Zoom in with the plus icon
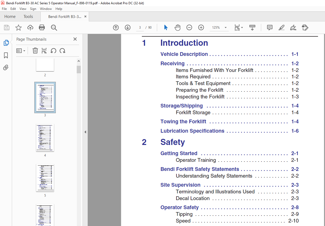The width and height of the screenshot is (325, 226). [x=201, y=28]
